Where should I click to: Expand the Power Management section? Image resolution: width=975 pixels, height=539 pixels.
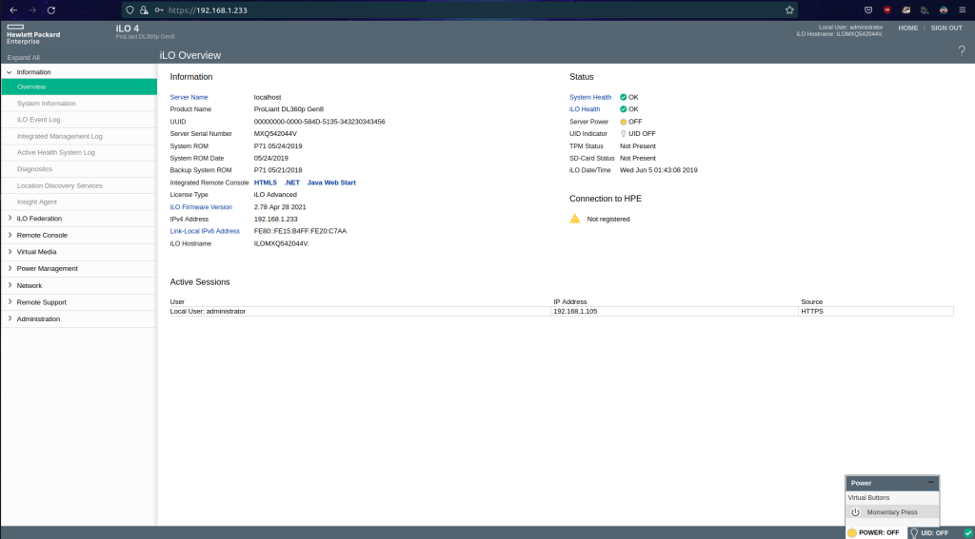click(x=10, y=268)
